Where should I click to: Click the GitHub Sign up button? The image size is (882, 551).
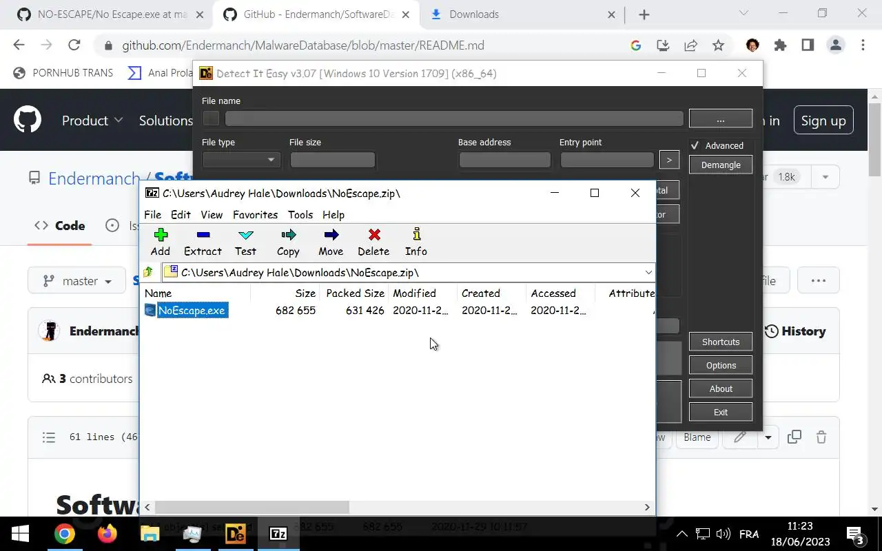tap(823, 121)
